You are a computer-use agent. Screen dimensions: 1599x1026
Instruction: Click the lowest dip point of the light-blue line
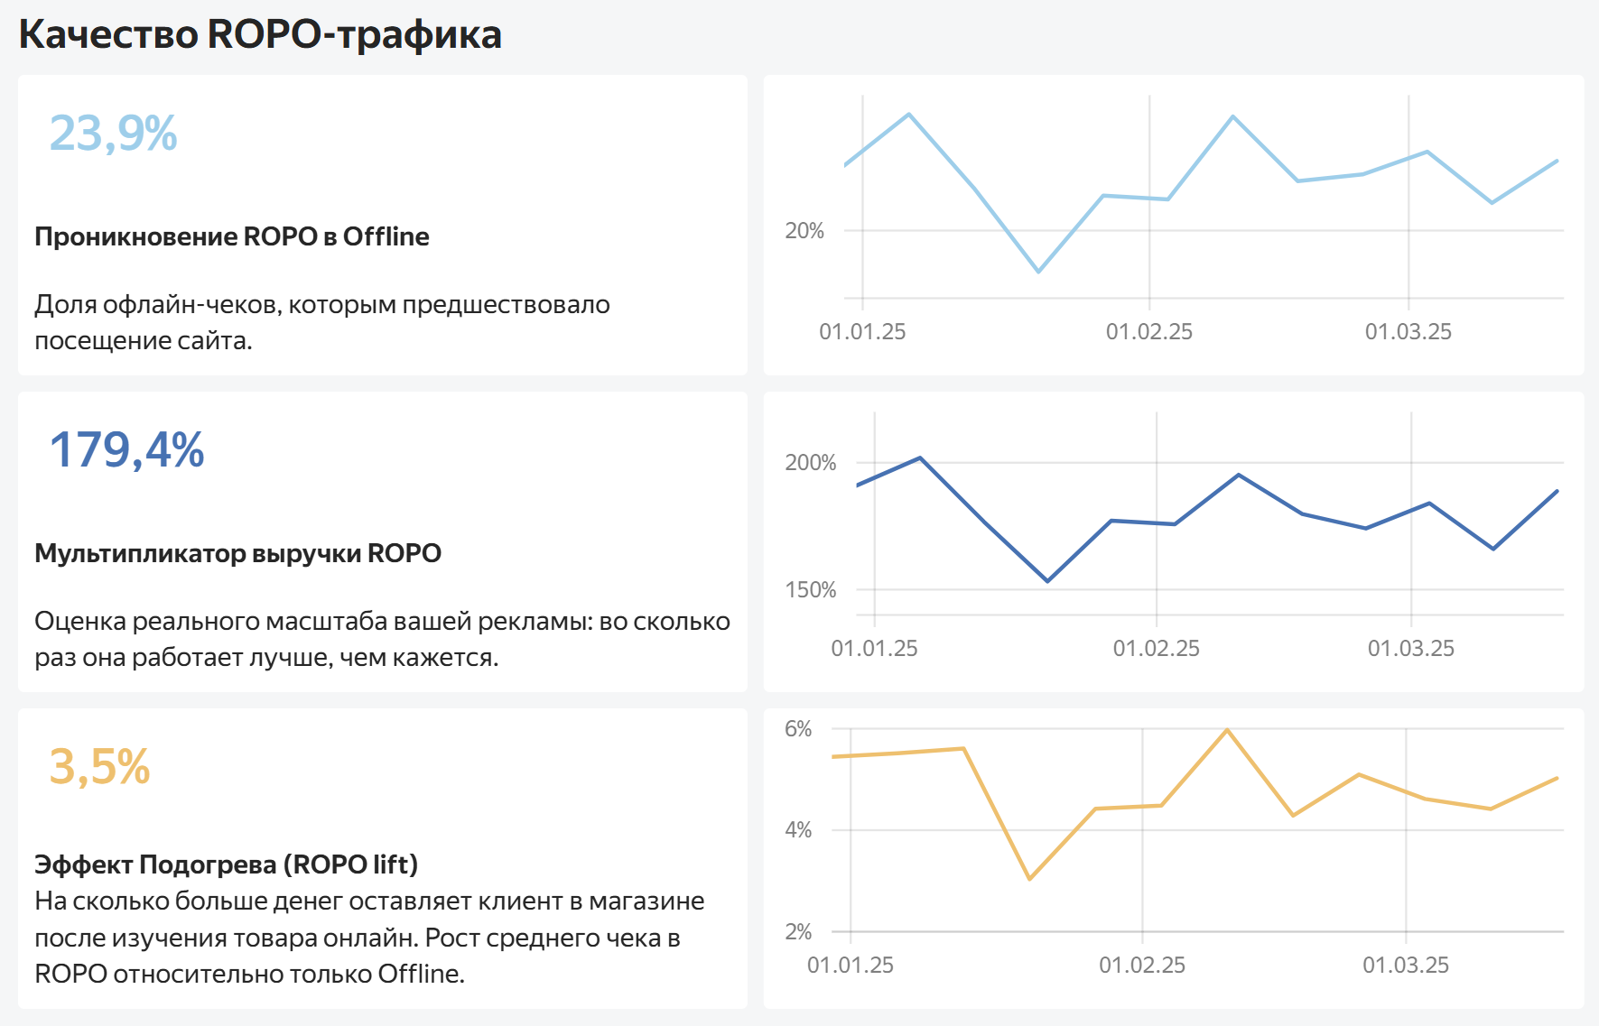1038,272
